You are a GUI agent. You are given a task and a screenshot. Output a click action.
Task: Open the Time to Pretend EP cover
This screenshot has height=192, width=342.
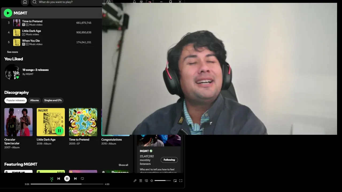pos(83,122)
